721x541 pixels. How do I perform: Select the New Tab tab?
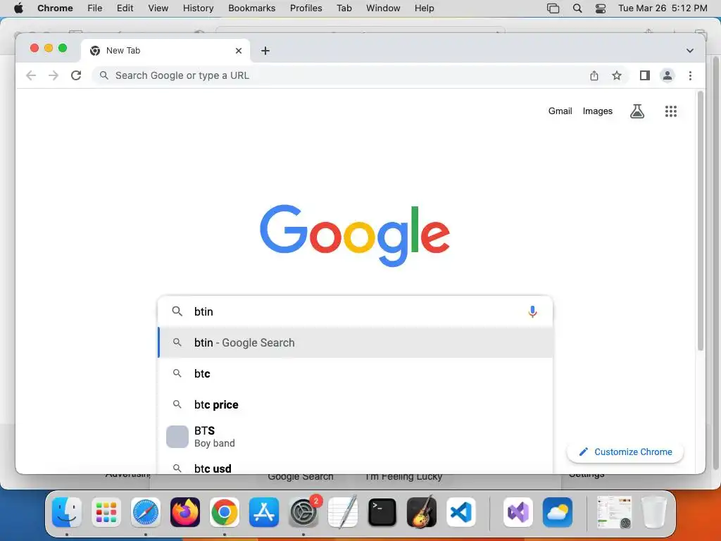(x=165, y=51)
